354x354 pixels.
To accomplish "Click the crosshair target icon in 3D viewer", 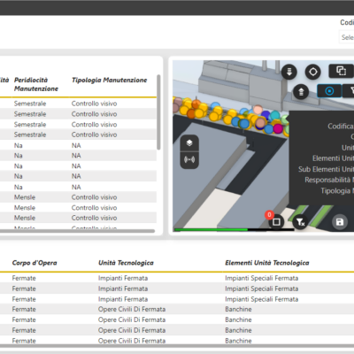I will tap(313, 72).
